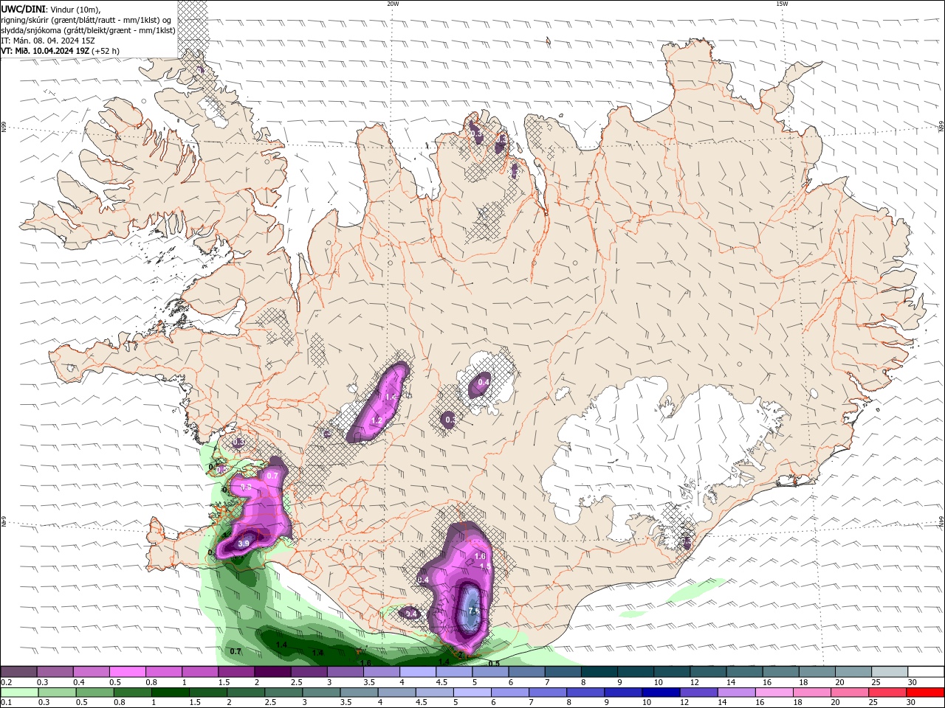Click the darkest purple 2–2.5 swatch in upper legend row
This screenshot has height=708, width=945.
pyautogui.click(x=272, y=671)
